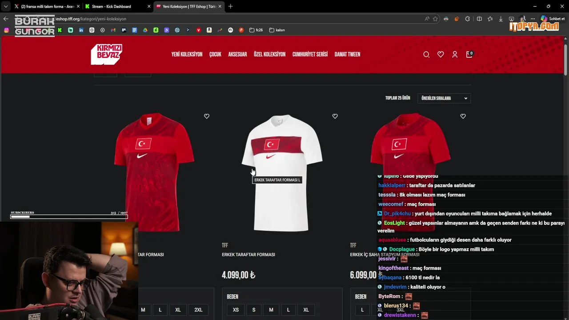Screen dimensions: 569x320
Task: Expand the tab search chevron button
Action: [5, 6]
